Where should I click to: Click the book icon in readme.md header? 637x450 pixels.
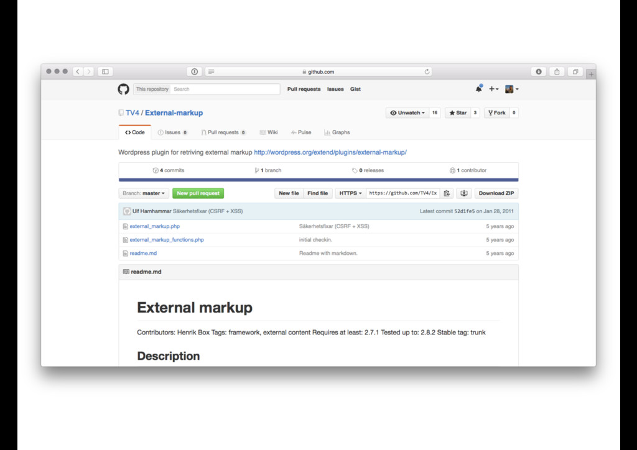tap(126, 272)
